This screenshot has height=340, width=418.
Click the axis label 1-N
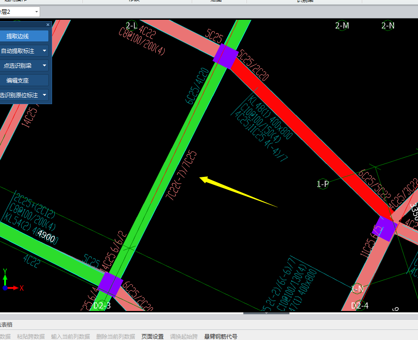357,288
